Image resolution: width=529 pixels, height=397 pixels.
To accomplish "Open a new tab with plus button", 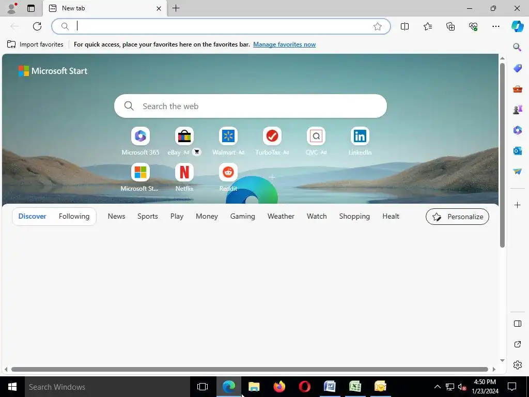I will 176,8.
